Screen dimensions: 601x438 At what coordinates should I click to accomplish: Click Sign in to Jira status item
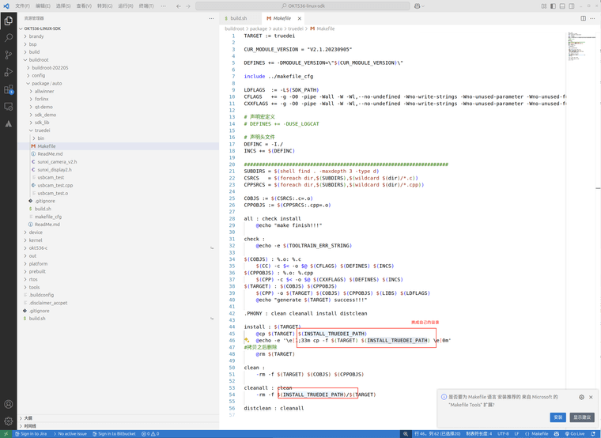pos(31,434)
